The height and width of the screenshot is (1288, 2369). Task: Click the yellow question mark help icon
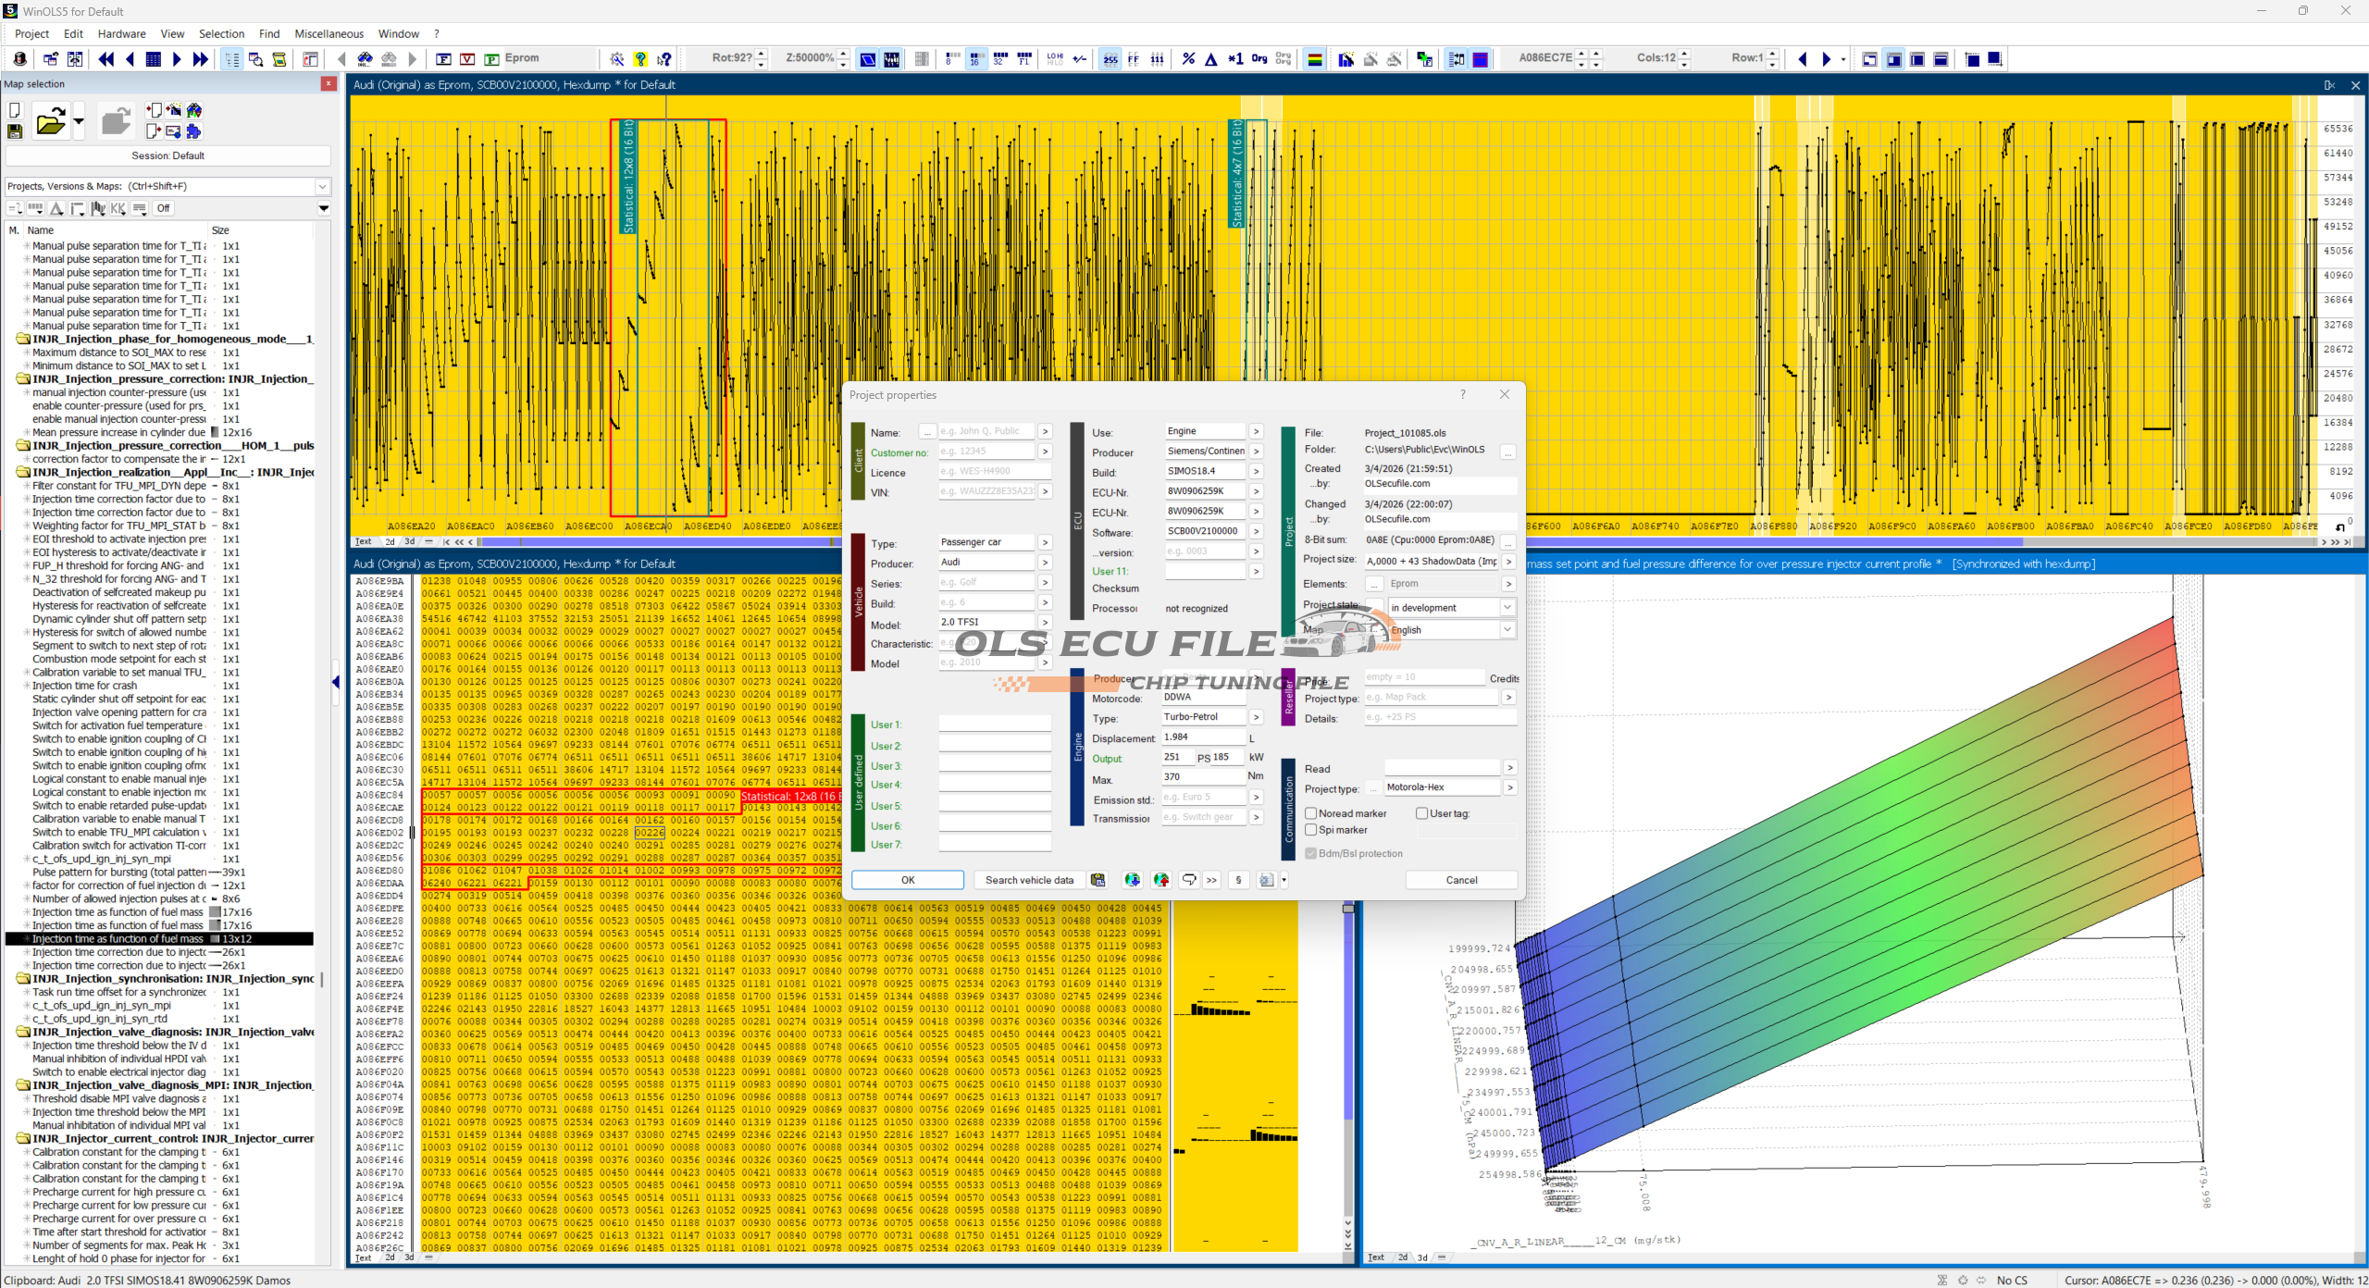click(x=640, y=59)
